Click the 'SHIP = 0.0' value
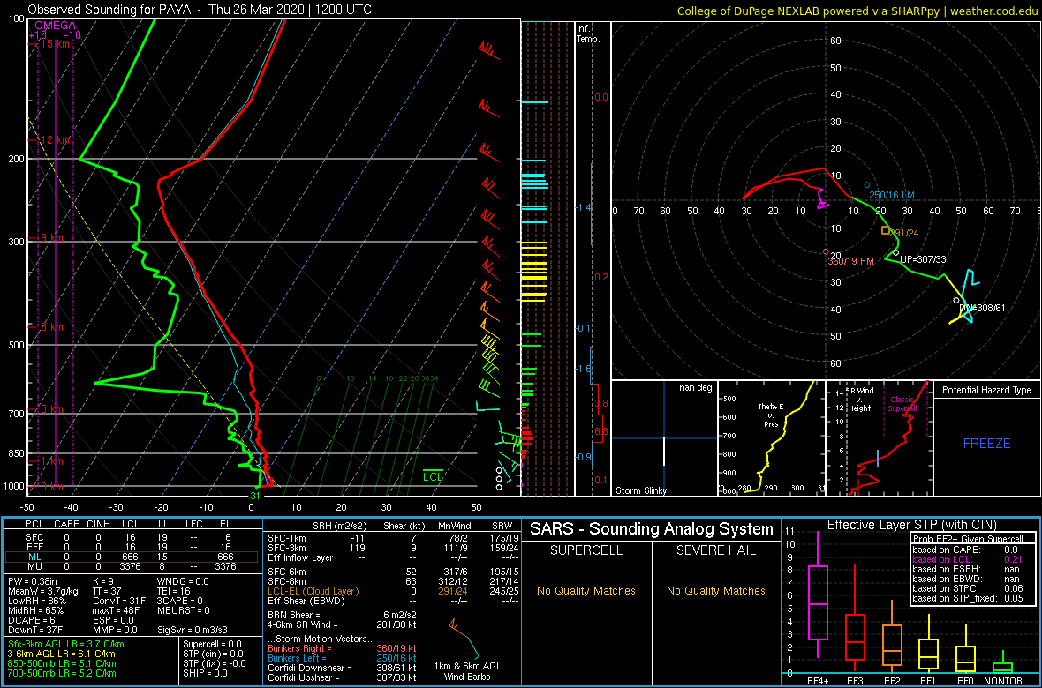 (205, 672)
